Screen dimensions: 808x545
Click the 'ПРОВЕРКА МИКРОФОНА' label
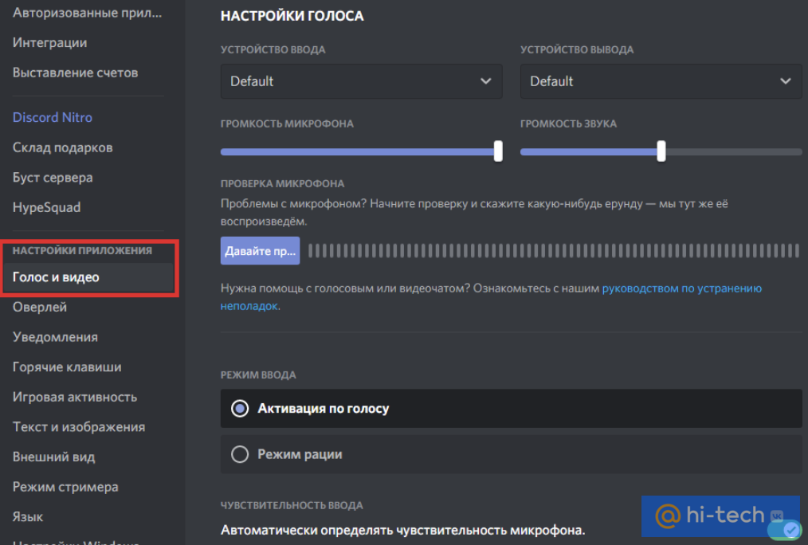tap(282, 183)
